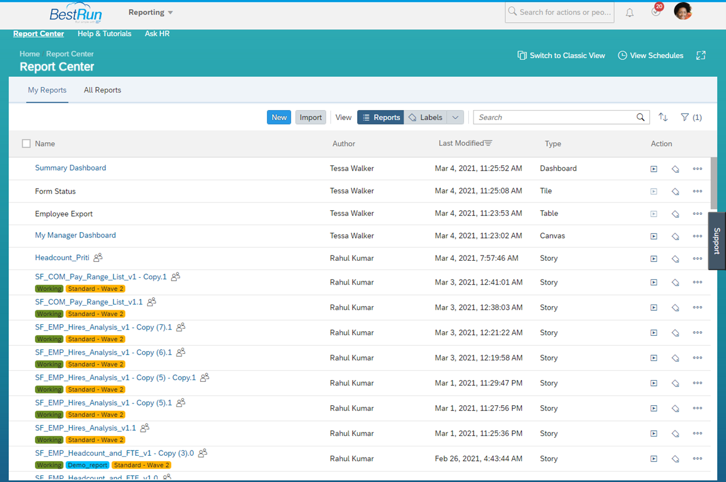Switch to the All Reports tab
This screenshot has width=726, height=482.
[x=102, y=90]
